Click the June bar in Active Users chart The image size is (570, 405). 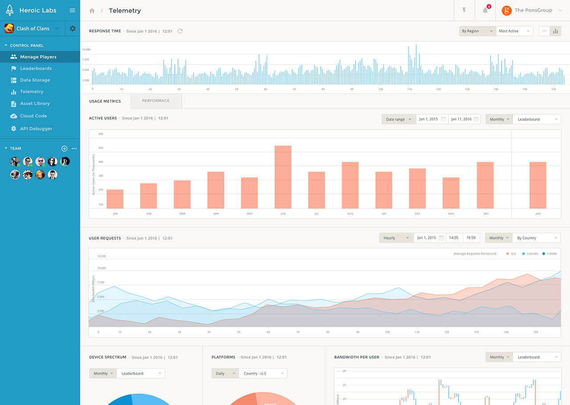click(283, 177)
